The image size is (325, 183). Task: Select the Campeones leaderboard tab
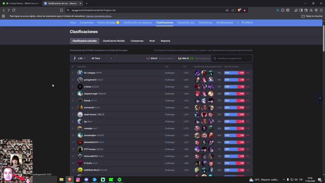137,41
